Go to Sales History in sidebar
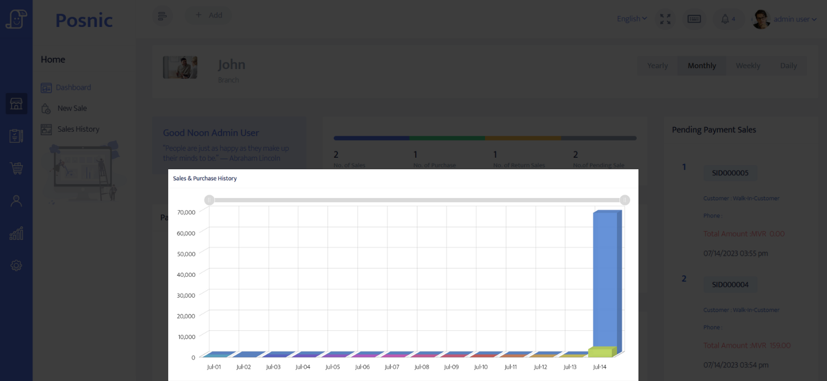 coord(78,129)
